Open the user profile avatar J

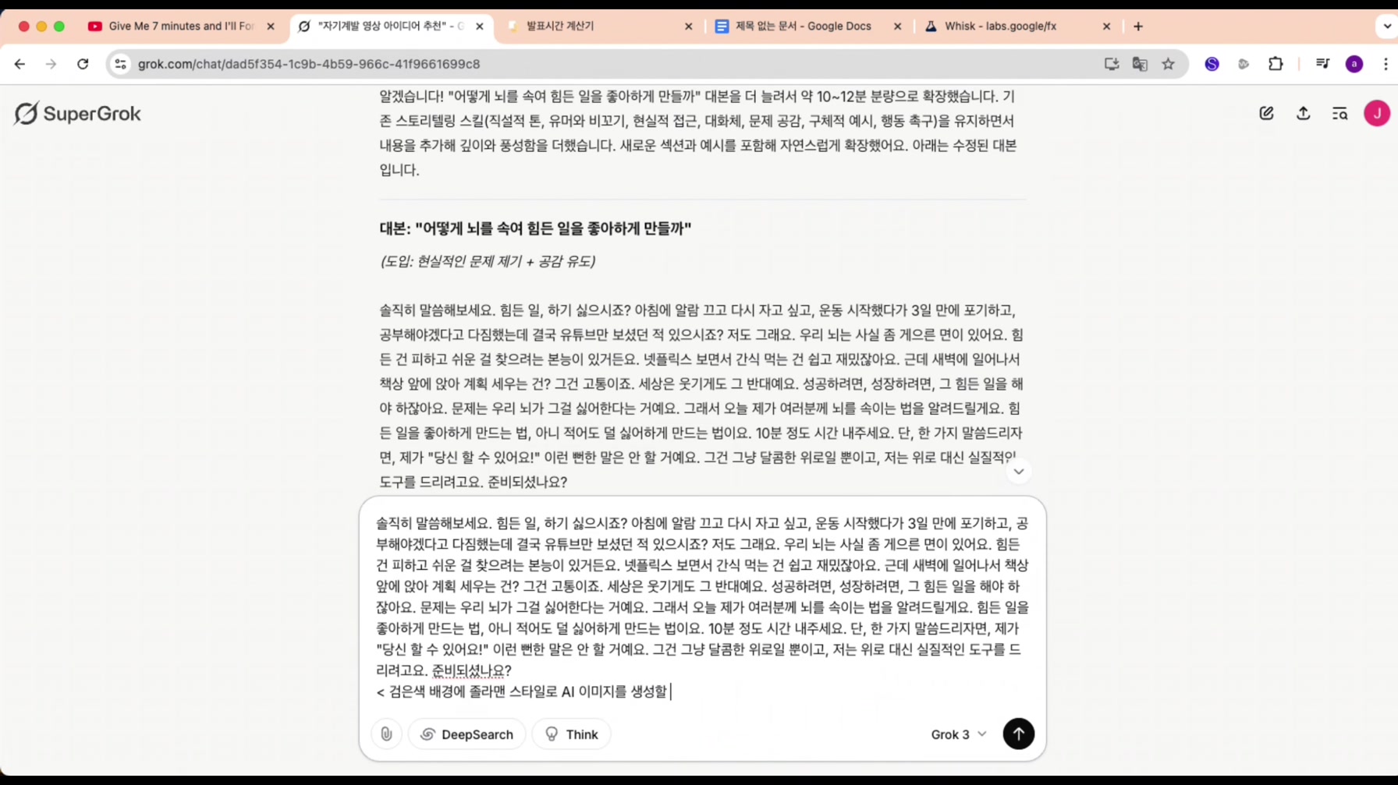pos(1376,114)
